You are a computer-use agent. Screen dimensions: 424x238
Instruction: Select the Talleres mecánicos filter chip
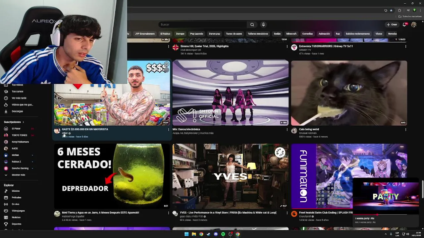tap(258, 34)
